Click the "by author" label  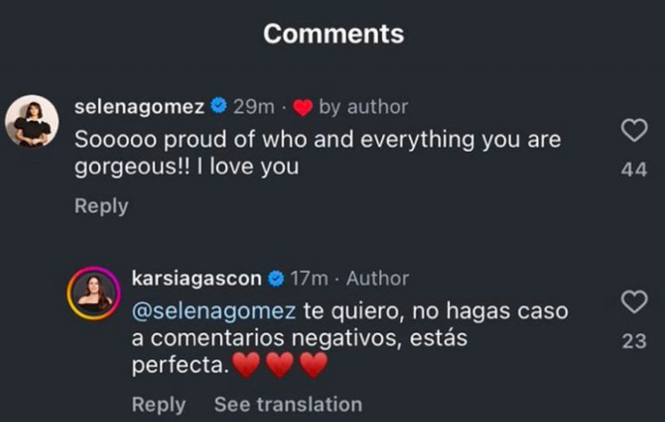(363, 107)
